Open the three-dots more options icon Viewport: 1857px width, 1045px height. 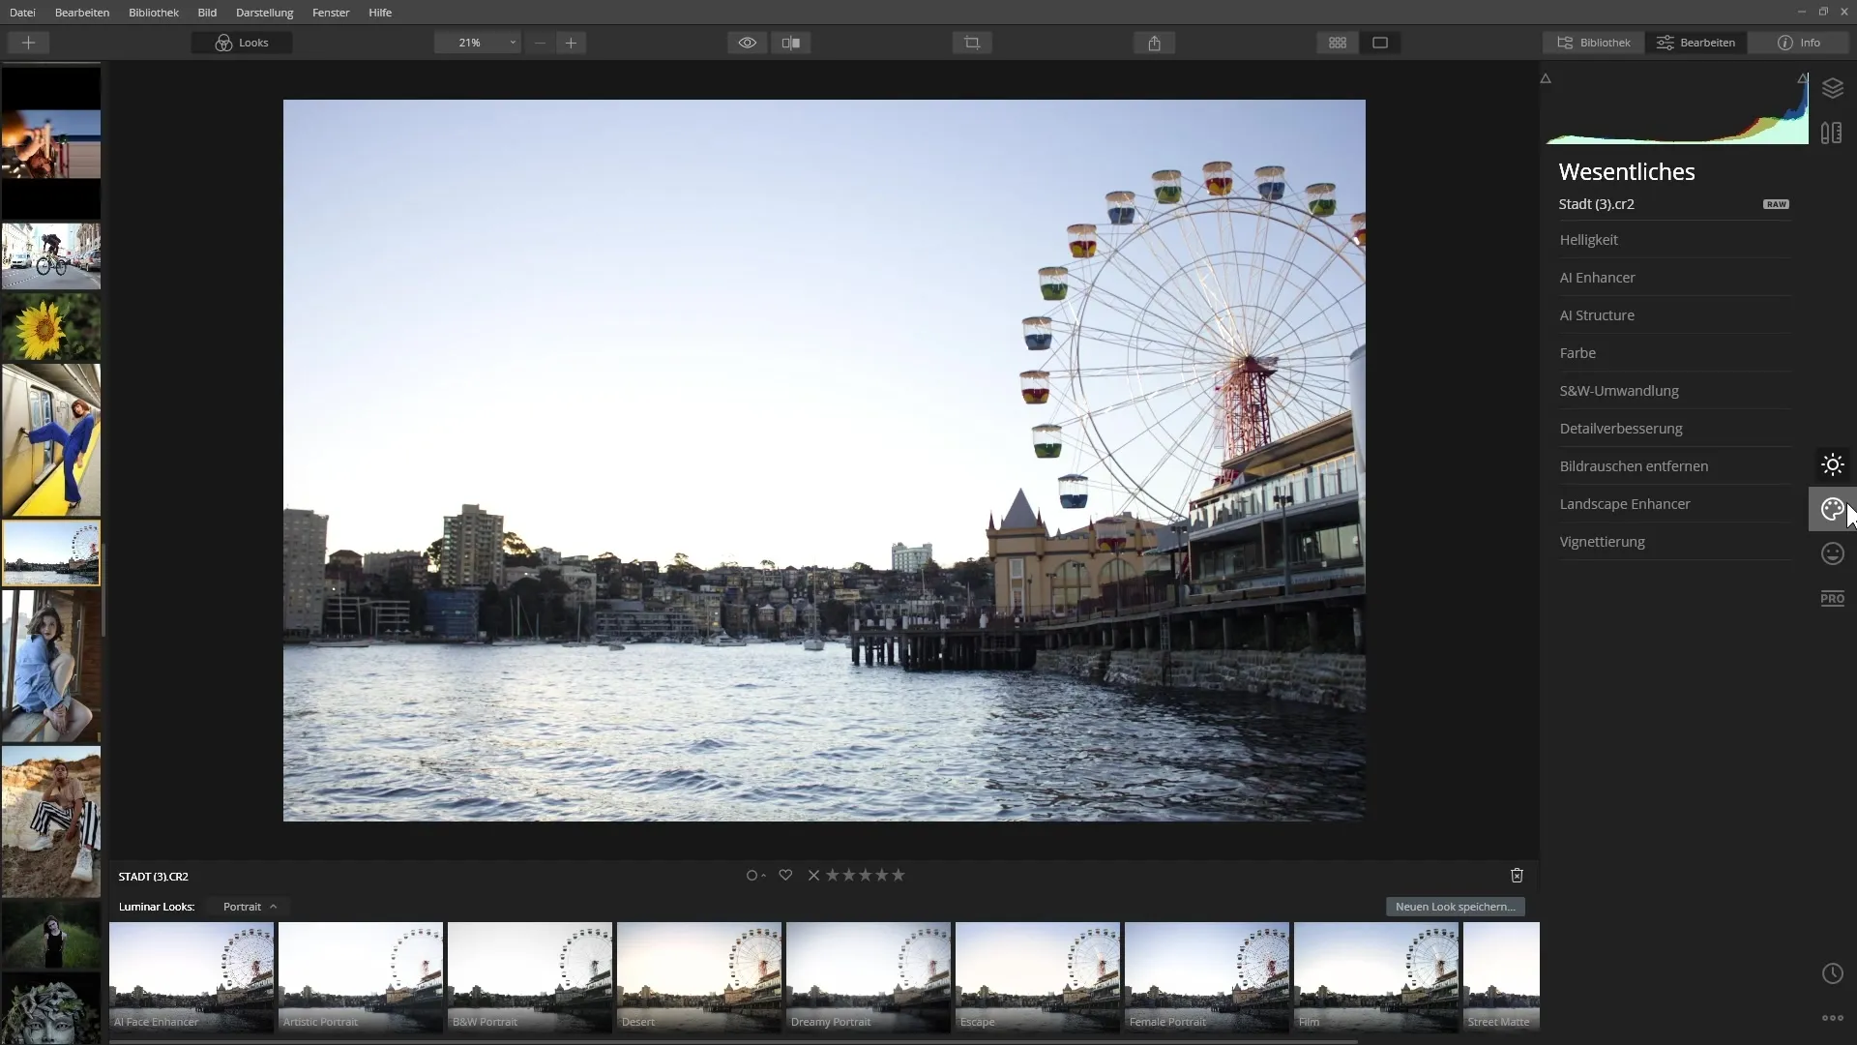tap(1832, 1018)
